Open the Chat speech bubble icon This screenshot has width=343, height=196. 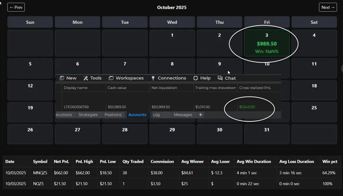point(220,78)
